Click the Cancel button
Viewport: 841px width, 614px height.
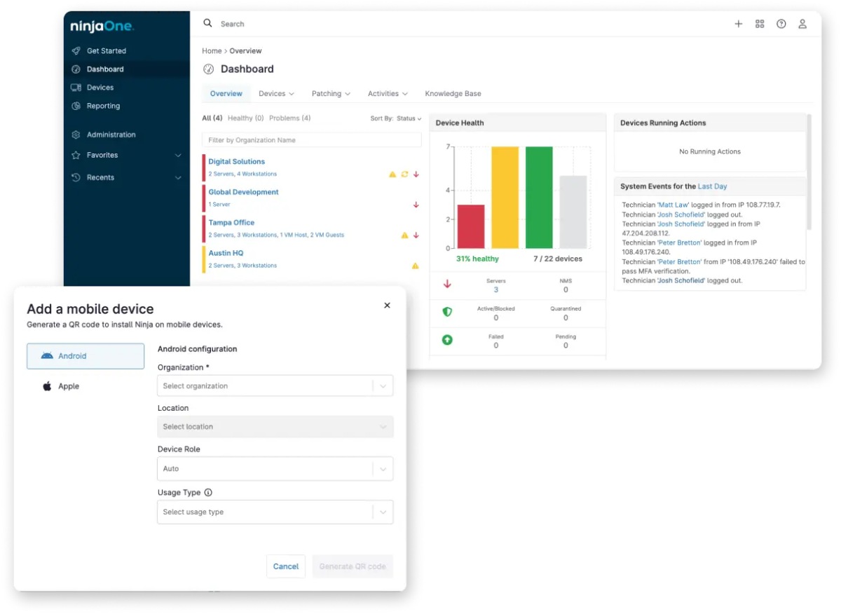coord(286,566)
